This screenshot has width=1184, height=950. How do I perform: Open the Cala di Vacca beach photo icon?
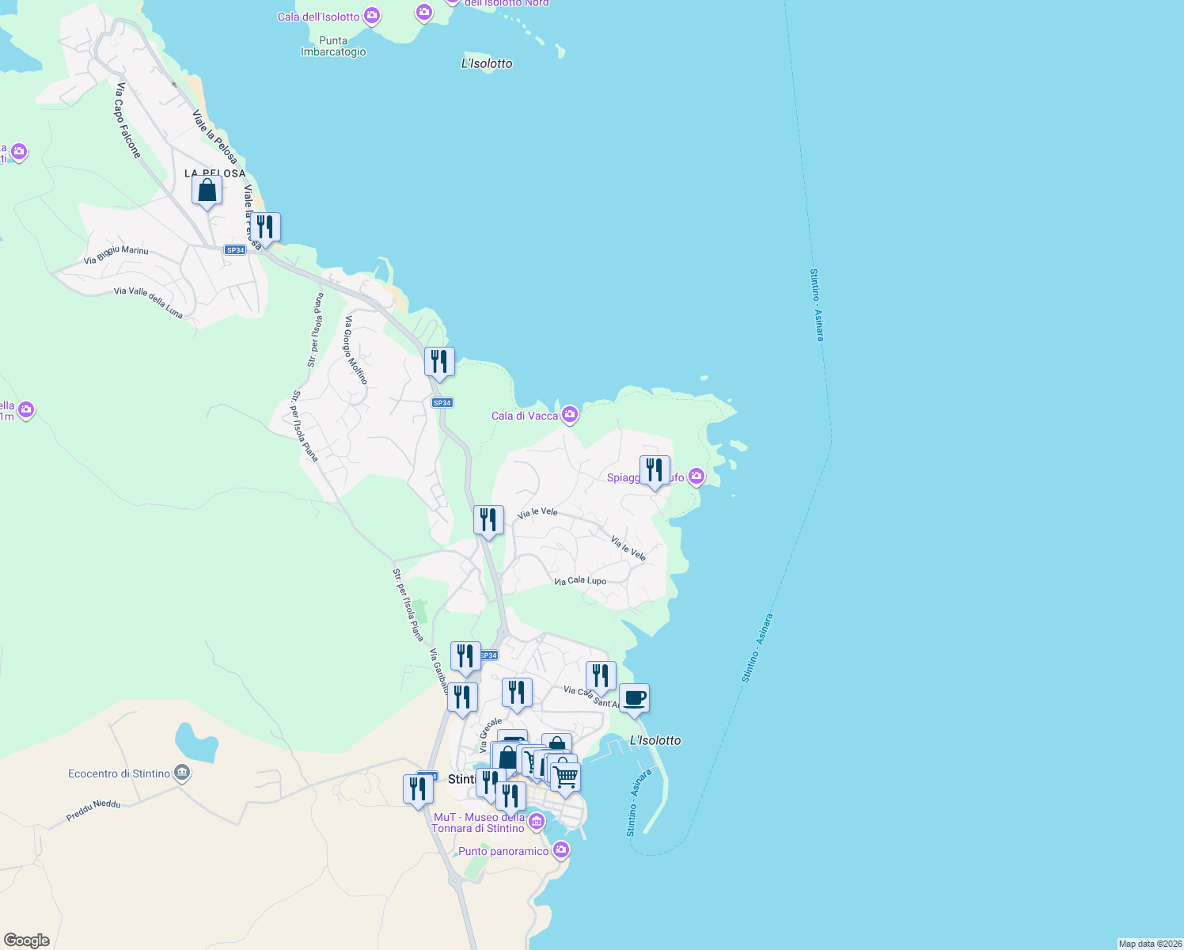569,413
